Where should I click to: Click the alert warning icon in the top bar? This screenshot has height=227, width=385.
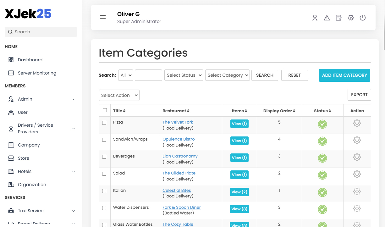pyautogui.click(x=327, y=18)
